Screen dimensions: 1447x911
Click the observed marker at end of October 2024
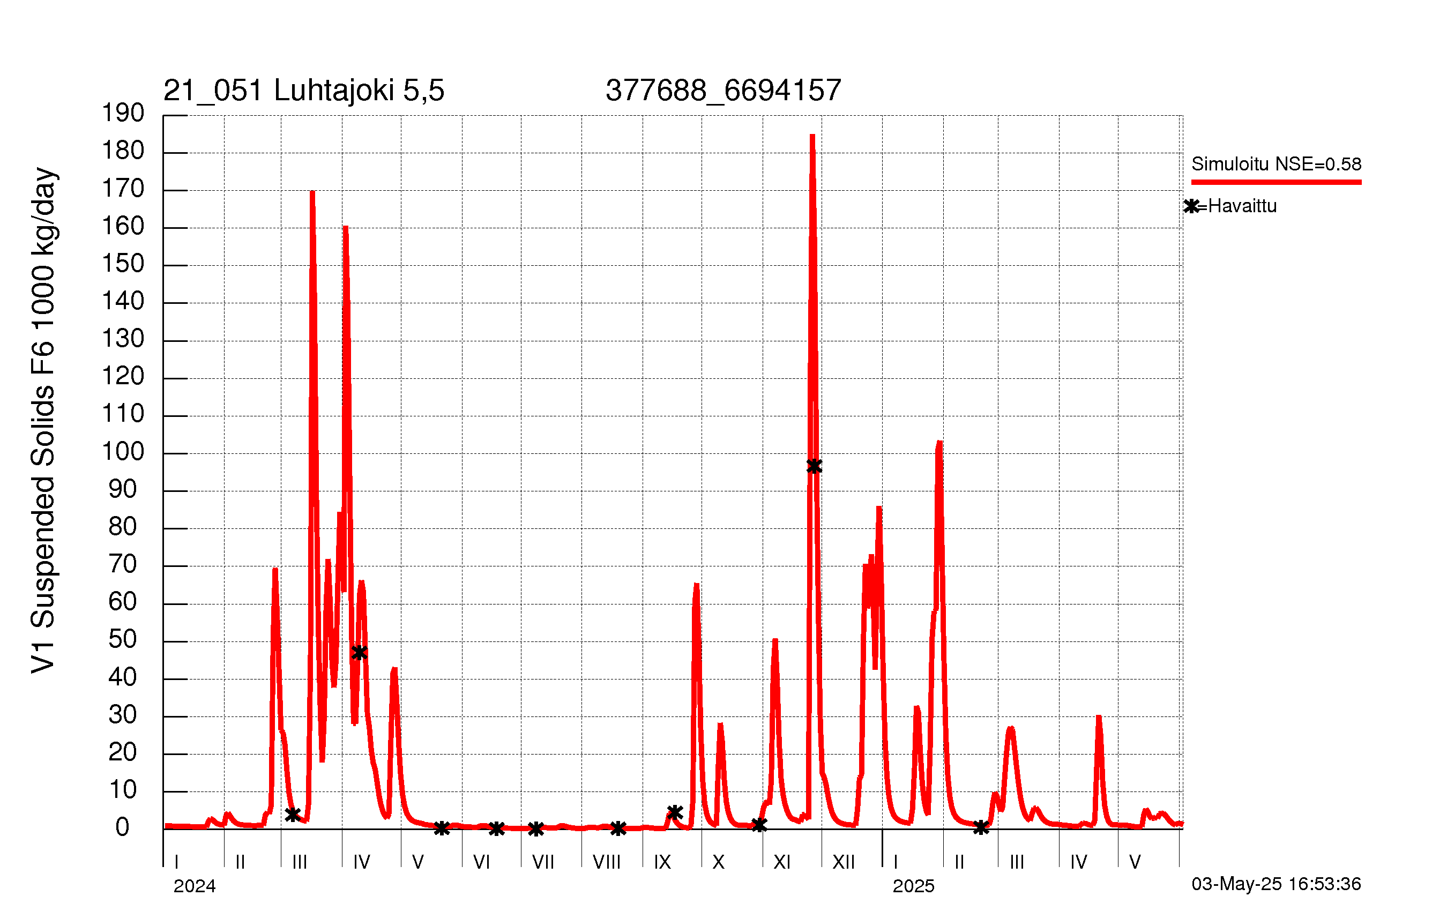(x=759, y=825)
